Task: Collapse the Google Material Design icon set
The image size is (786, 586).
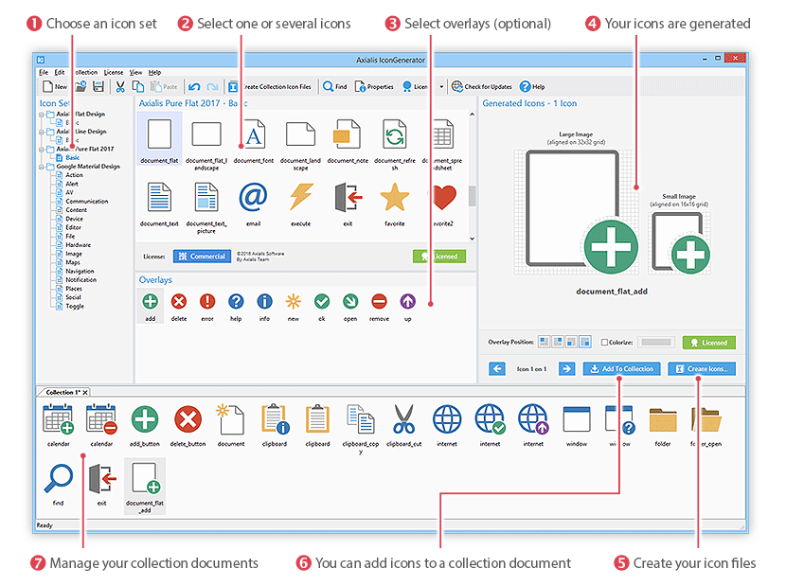Action: click(42, 167)
